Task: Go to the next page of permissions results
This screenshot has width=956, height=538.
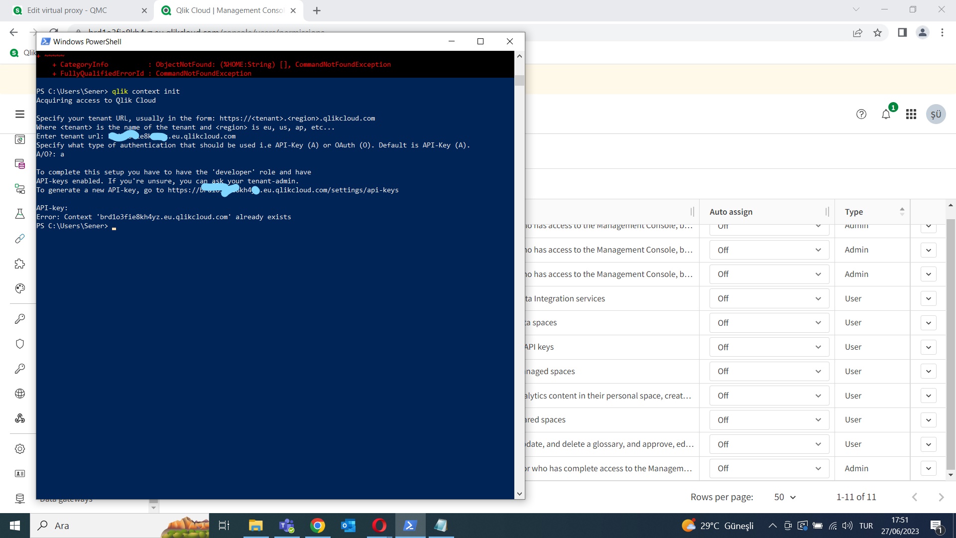Action: click(x=942, y=497)
